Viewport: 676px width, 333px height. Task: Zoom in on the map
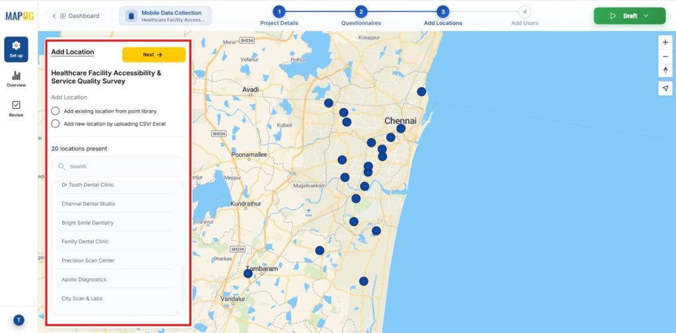click(665, 42)
